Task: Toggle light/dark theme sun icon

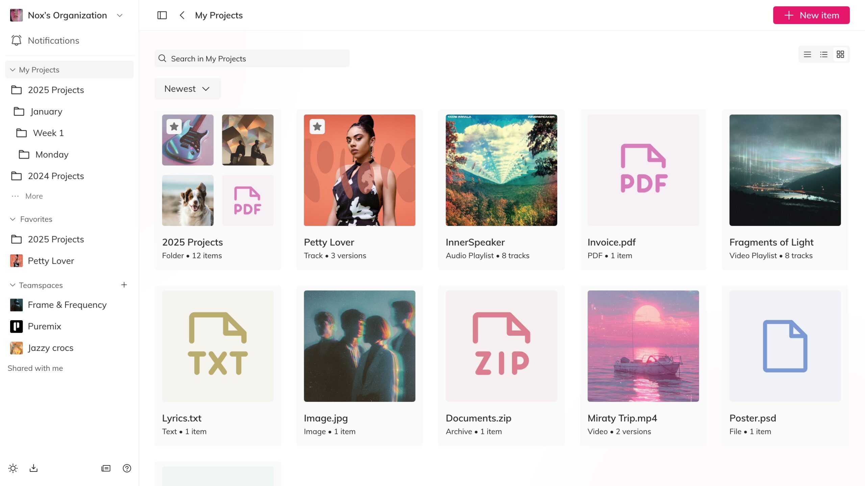Action: click(x=13, y=468)
